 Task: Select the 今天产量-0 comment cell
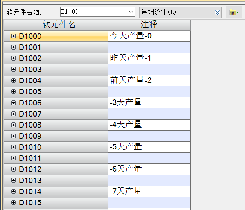click(x=149, y=36)
